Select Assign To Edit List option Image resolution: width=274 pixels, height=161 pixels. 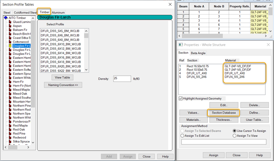click(182, 136)
